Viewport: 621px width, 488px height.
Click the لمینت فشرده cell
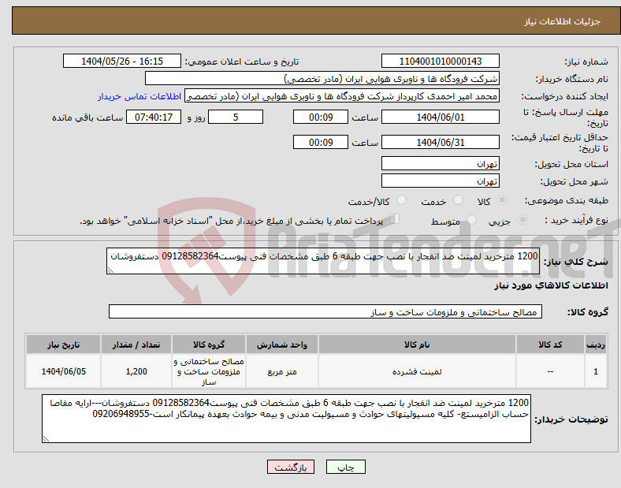point(417,371)
